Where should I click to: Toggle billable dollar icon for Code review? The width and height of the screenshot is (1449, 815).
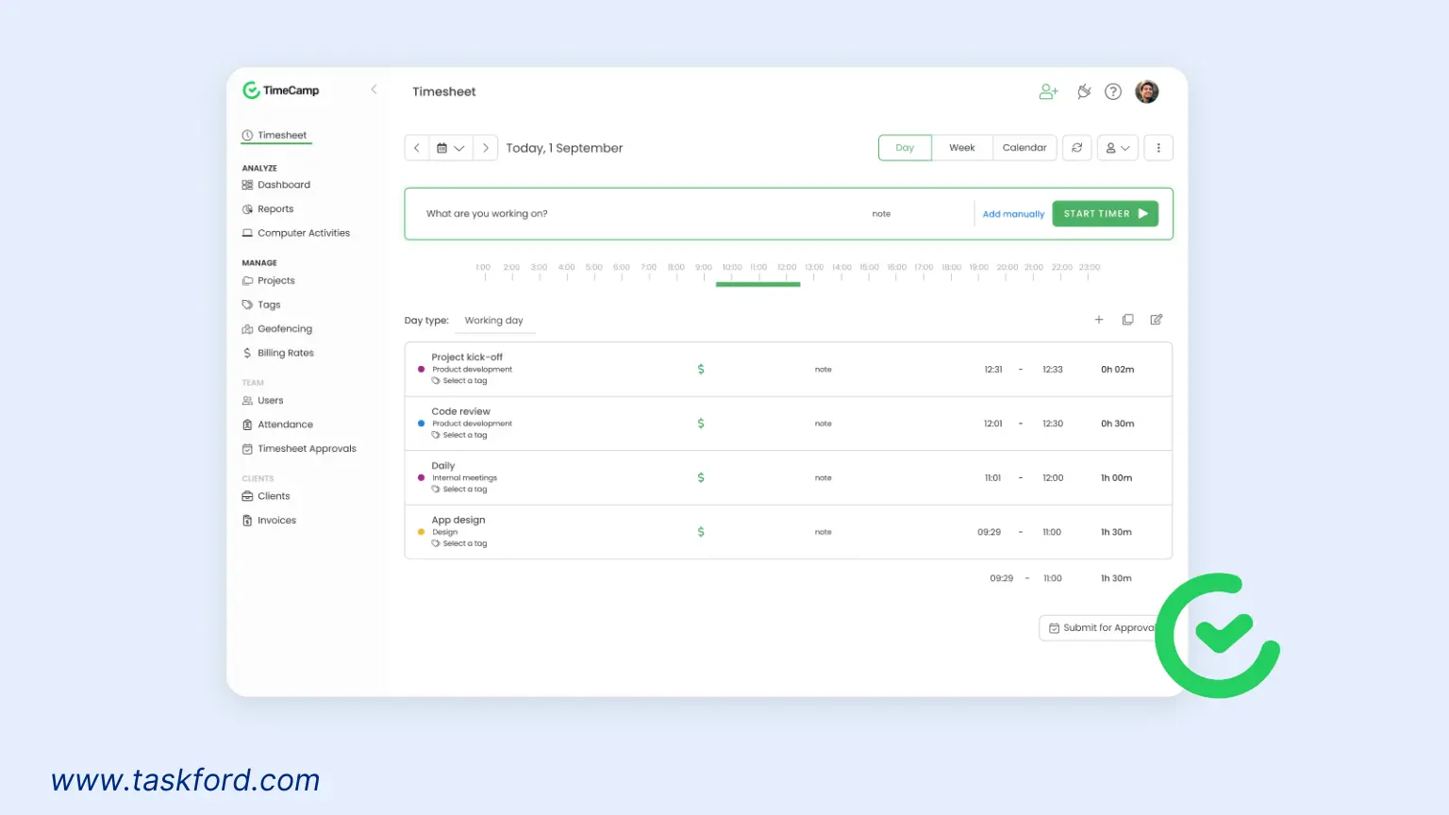coord(701,424)
